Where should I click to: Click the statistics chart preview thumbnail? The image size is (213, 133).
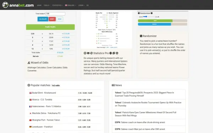pos(106,30)
